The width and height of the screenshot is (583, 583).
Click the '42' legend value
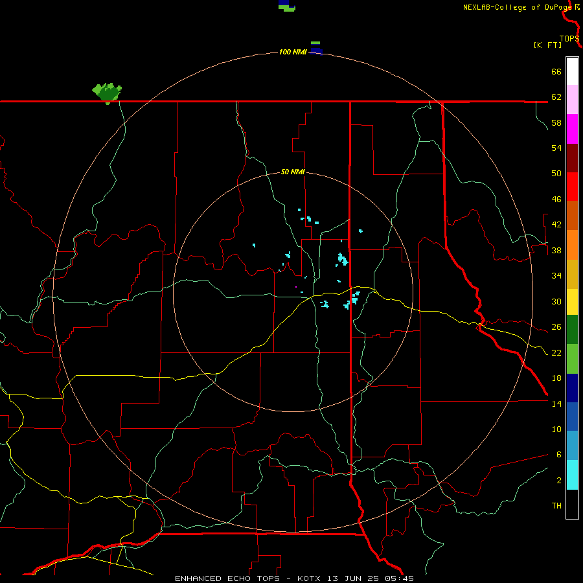[556, 224]
